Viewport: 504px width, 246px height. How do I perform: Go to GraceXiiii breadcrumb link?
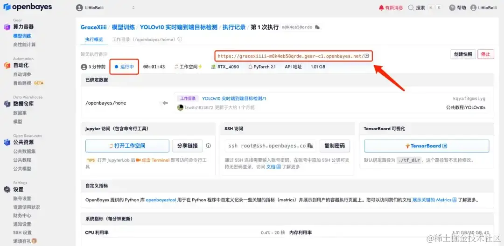click(x=93, y=27)
